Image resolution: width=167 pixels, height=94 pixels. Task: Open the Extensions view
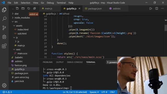point(4,46)
